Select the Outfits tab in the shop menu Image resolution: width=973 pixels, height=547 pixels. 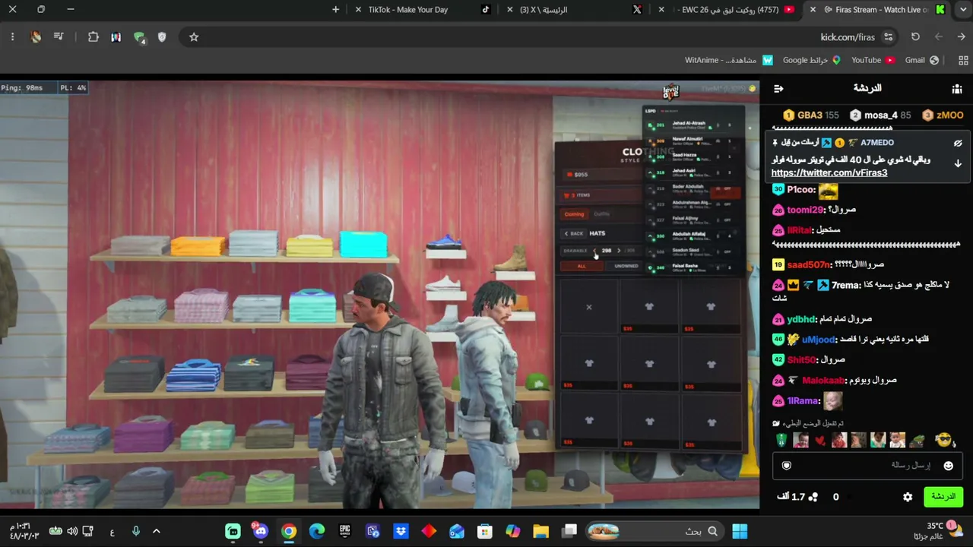[x=601, y=214]
